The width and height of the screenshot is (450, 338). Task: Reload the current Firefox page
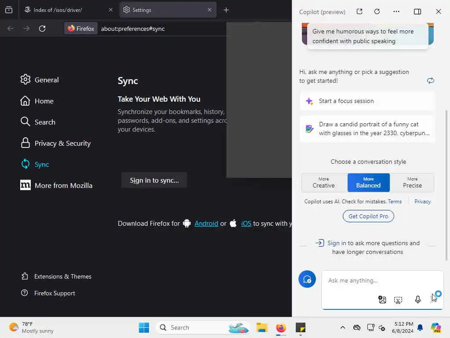coord(42,29)
